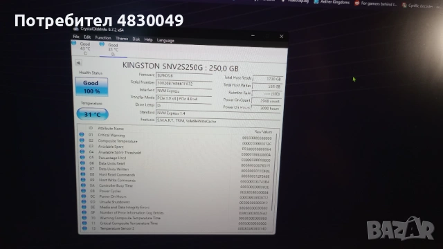Click status icon of Host Read Commands row

pyautogui.click(x=83, y=174)
